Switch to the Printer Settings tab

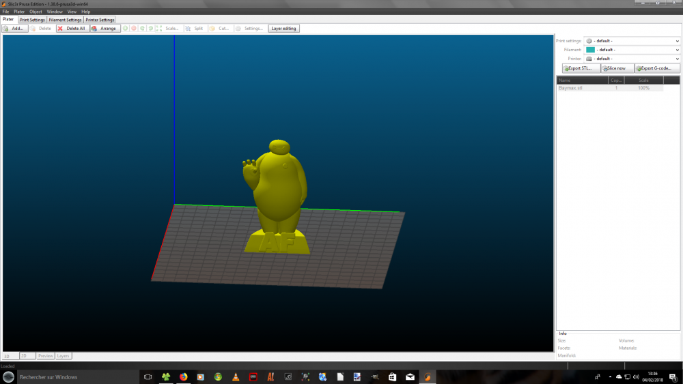[100, 20]
